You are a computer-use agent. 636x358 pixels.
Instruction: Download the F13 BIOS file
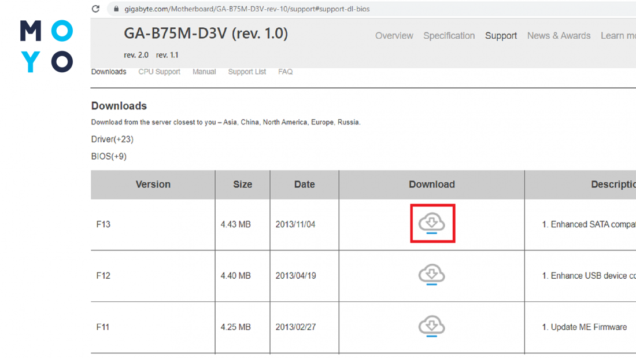432,223
